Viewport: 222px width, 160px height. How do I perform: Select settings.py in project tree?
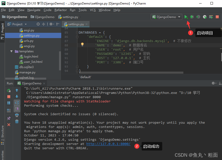32,36
